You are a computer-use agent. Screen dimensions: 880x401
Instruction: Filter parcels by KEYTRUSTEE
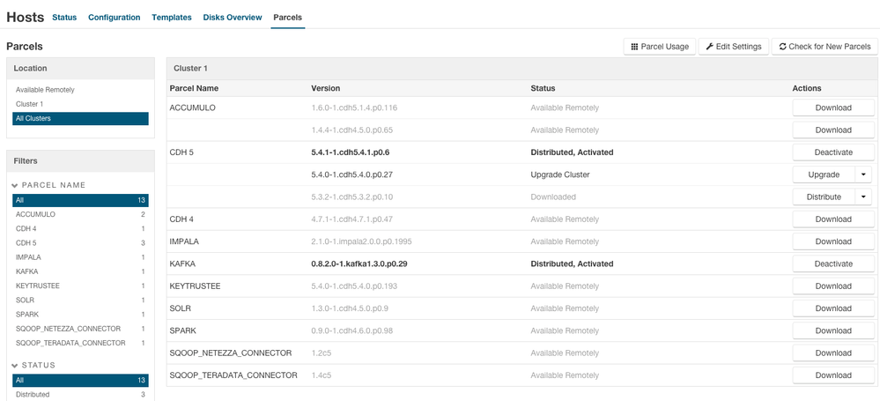80,286
